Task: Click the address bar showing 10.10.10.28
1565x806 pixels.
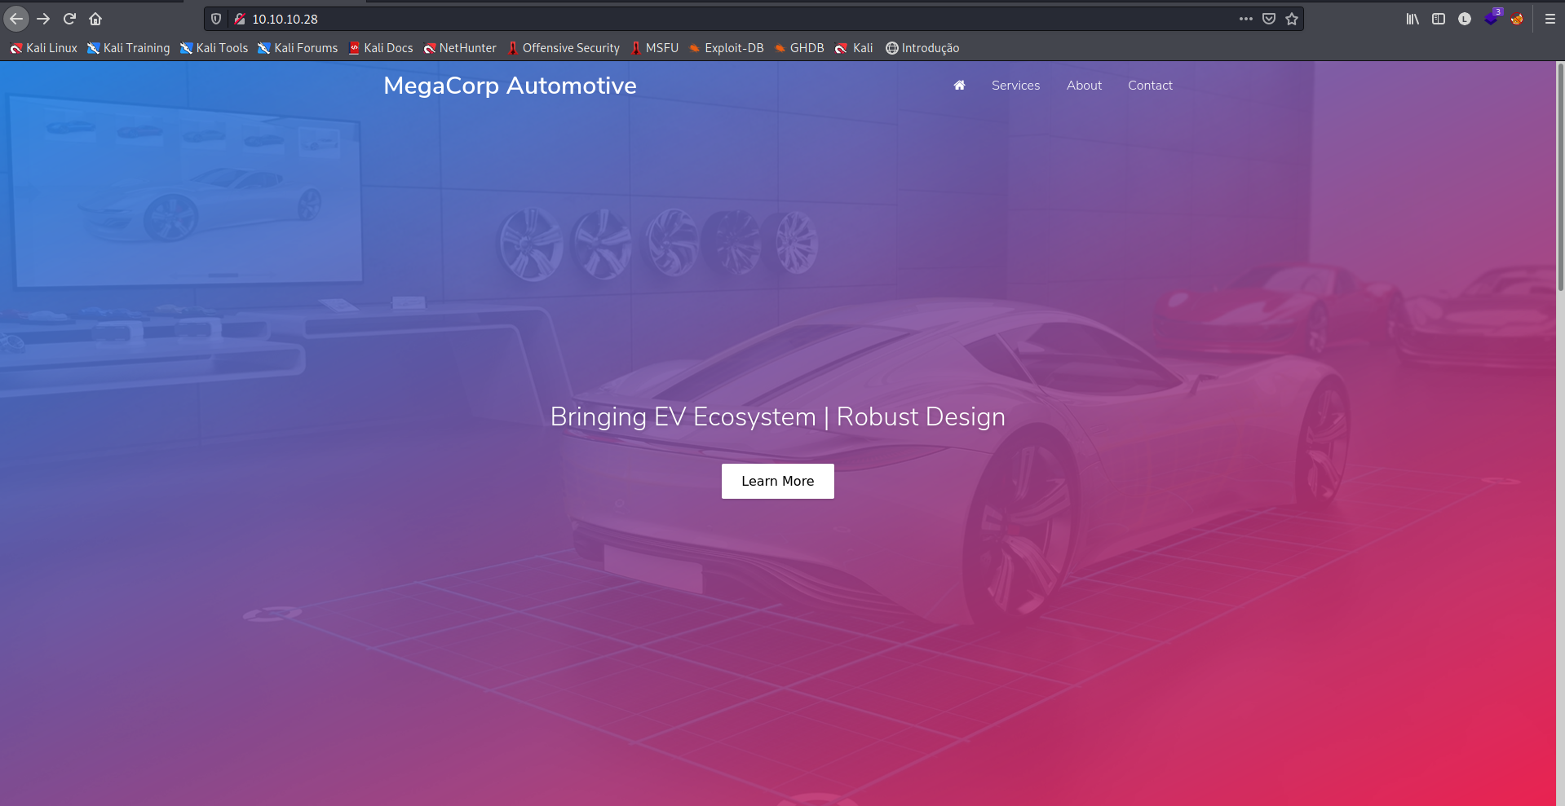Action: [x=734, y=19]
